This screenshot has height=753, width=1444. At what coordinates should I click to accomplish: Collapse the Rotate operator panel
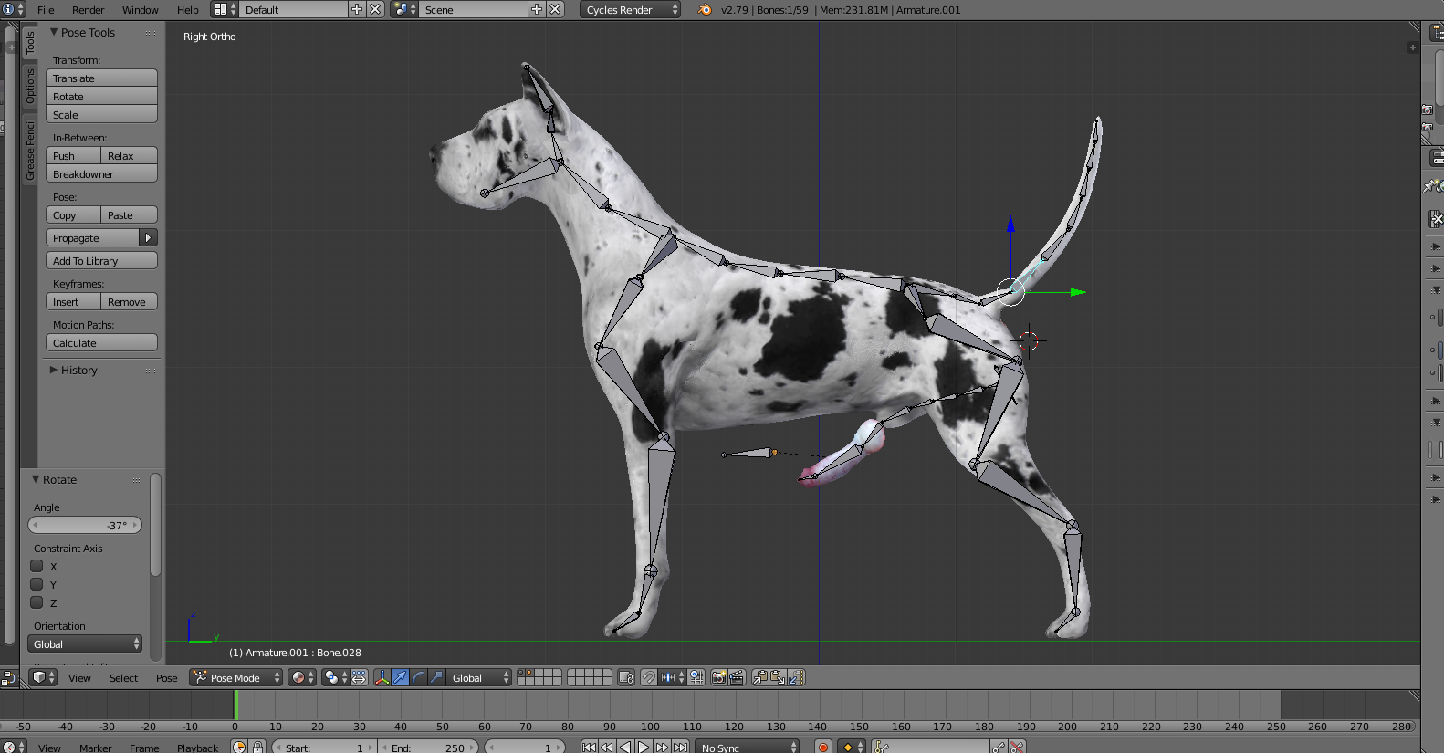(x=36, y=479)
